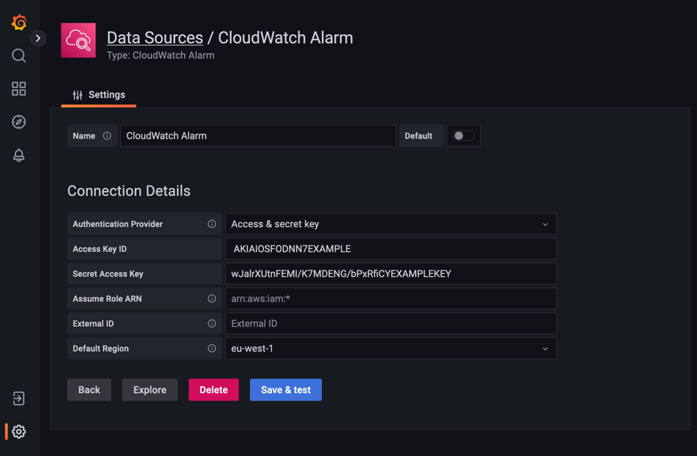The height and width of the screenshot is (456, 697).
Task: Open Explore via the compass sidebar icon
Action: click(18, 122)
